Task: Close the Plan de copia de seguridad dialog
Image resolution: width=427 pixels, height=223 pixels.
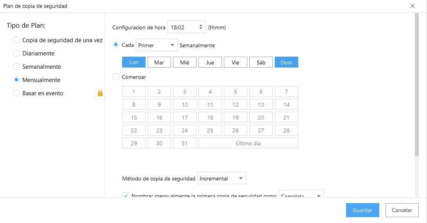Action: coord(412,6)
